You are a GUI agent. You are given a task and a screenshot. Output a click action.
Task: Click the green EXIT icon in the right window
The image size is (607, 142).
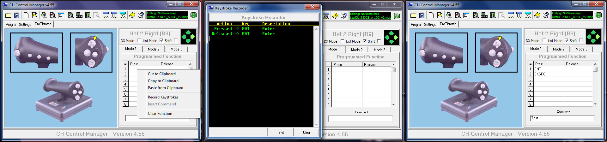tap(598, 15)
